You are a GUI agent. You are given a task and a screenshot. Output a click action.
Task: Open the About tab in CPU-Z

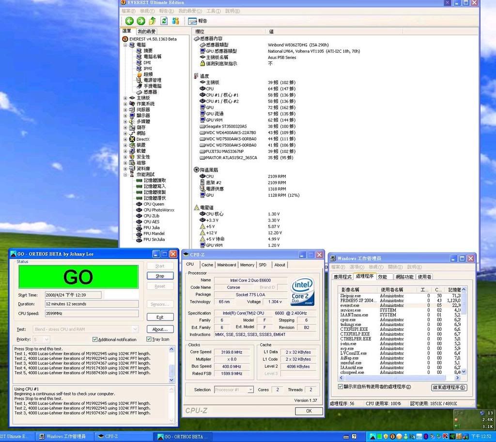[279, 265]
